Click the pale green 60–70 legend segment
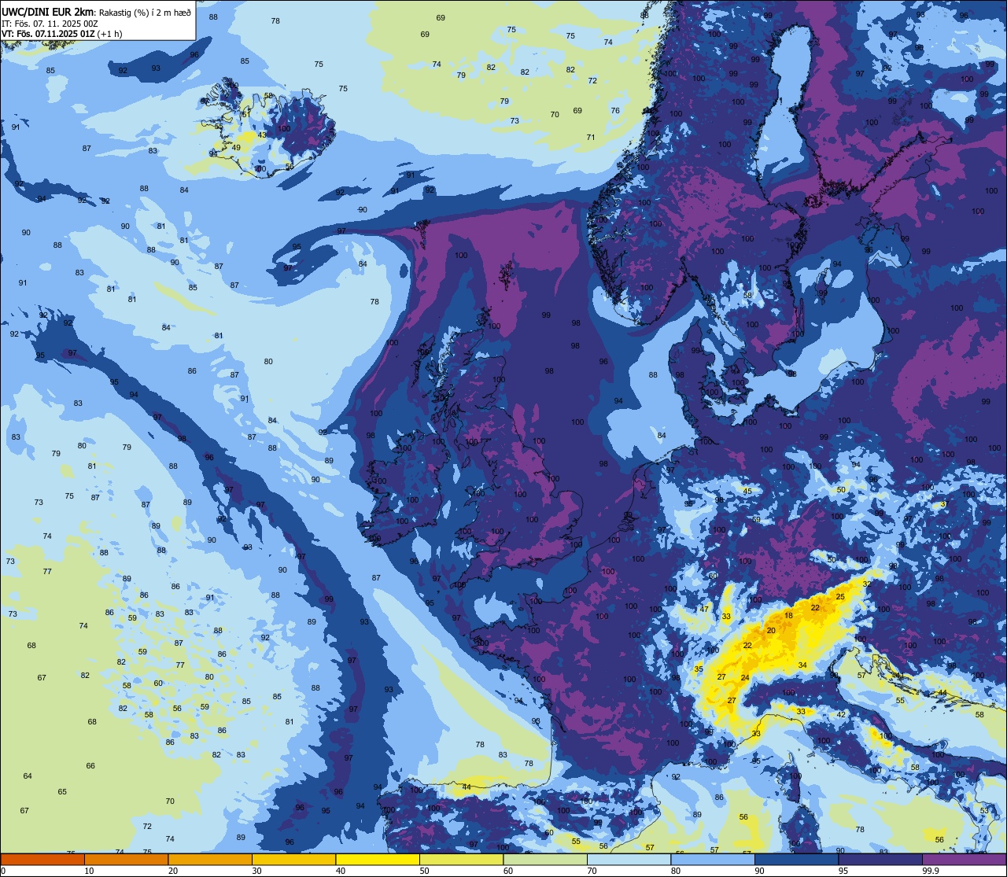 point(544,859)
